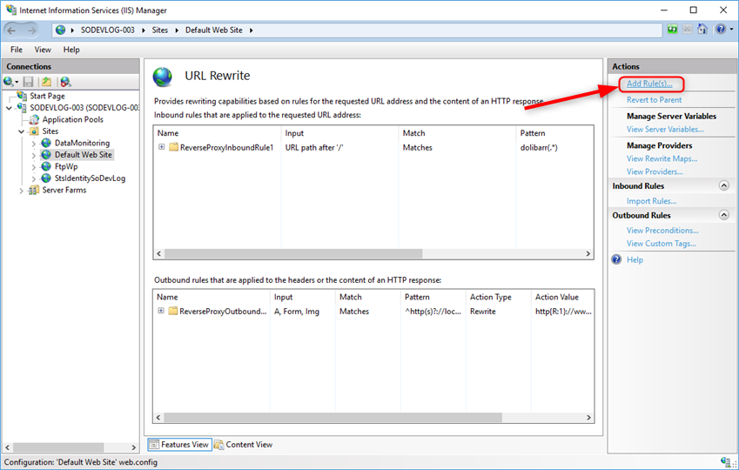Expand the StsIdentitySoDevLog site node
This screenshot has height=470, width=739.
point(33,178)
